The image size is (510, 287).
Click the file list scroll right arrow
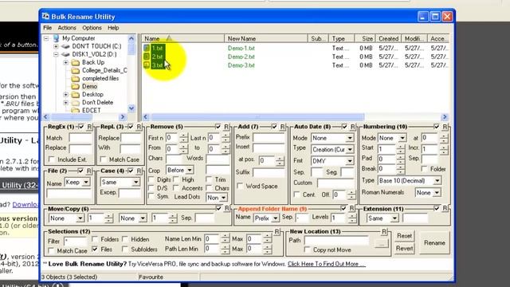point(445,117)
